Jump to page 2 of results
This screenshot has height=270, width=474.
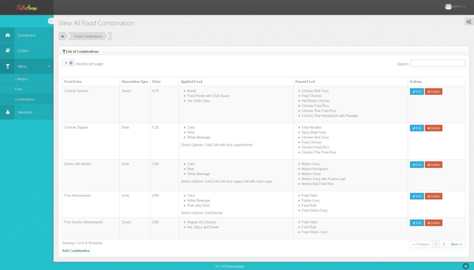click(443, 244)
